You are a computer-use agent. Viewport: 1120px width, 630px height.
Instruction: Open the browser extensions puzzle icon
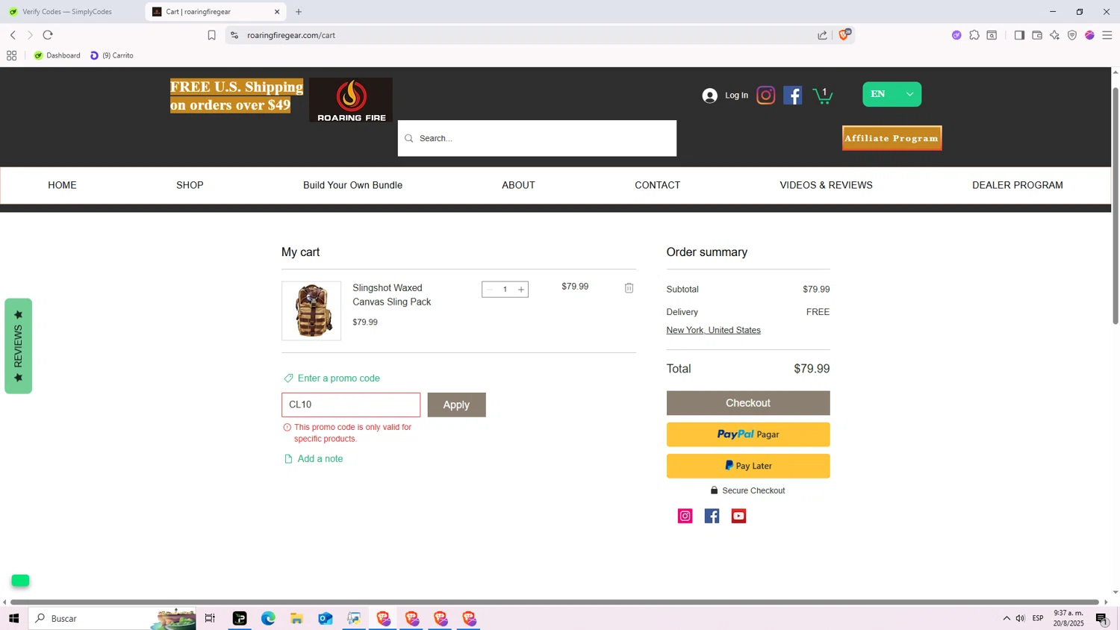coord(974,35)
